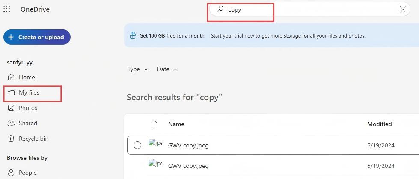The width and height of the screenshot is (419, 179).
Task: Clear the search with the X icon
Action: (403, 9)
